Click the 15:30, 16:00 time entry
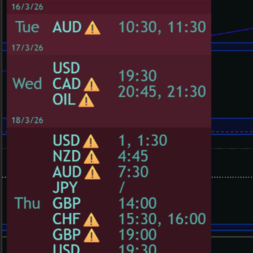Viewport: 253px width, 253px height. click(162, 219)
